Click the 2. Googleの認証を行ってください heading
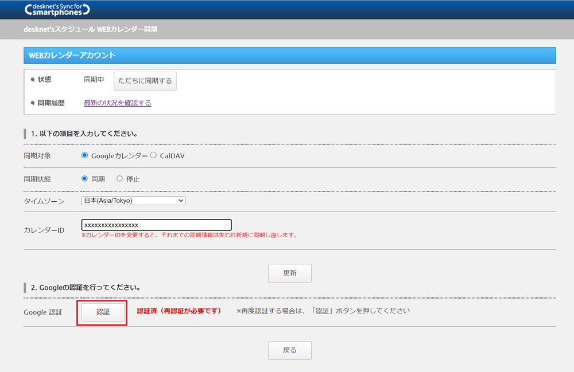 pos(87,288)
